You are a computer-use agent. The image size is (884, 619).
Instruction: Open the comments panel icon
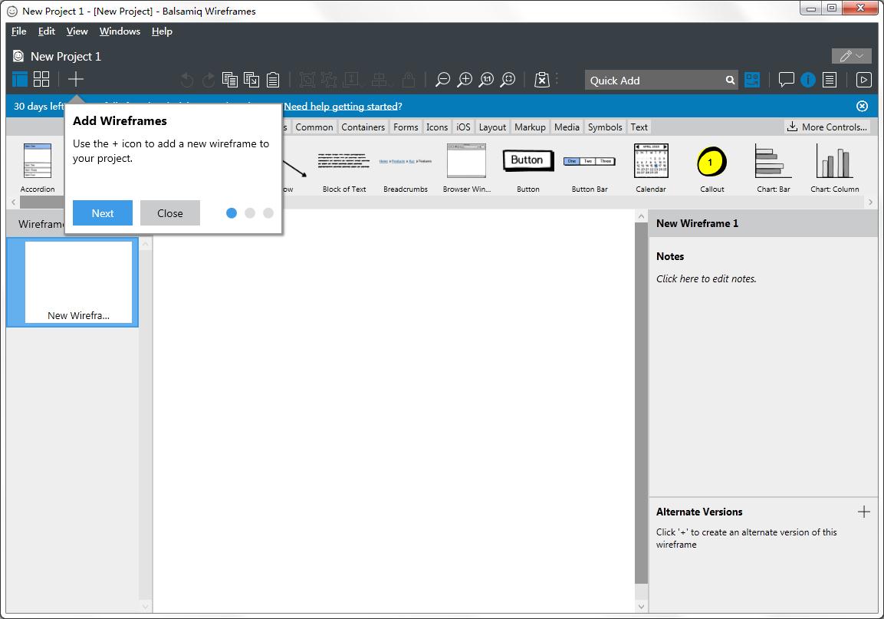[786, 79]
